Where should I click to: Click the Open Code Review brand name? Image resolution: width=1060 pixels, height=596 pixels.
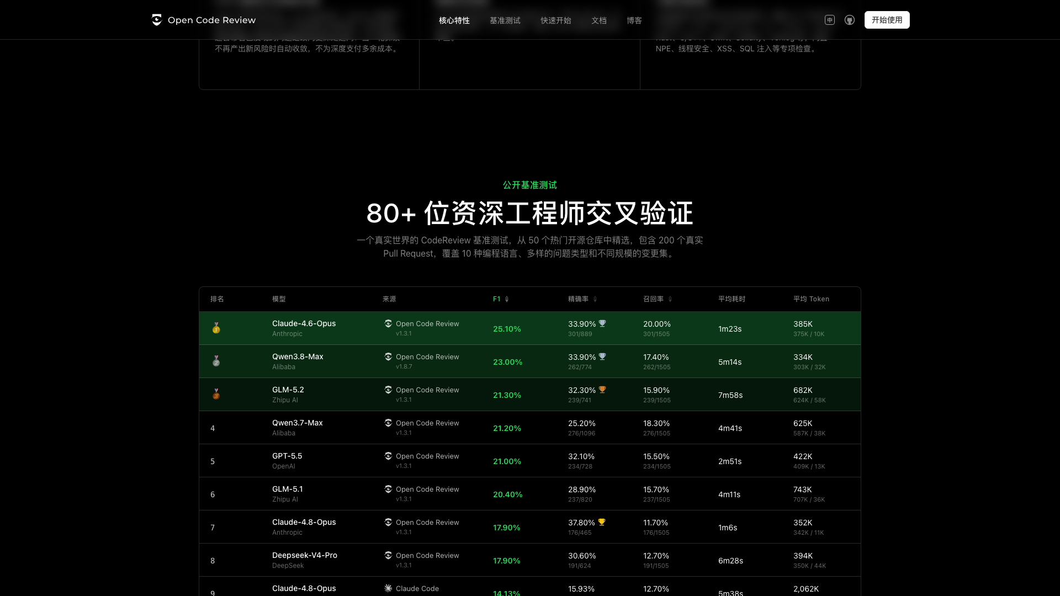[212, 20]
